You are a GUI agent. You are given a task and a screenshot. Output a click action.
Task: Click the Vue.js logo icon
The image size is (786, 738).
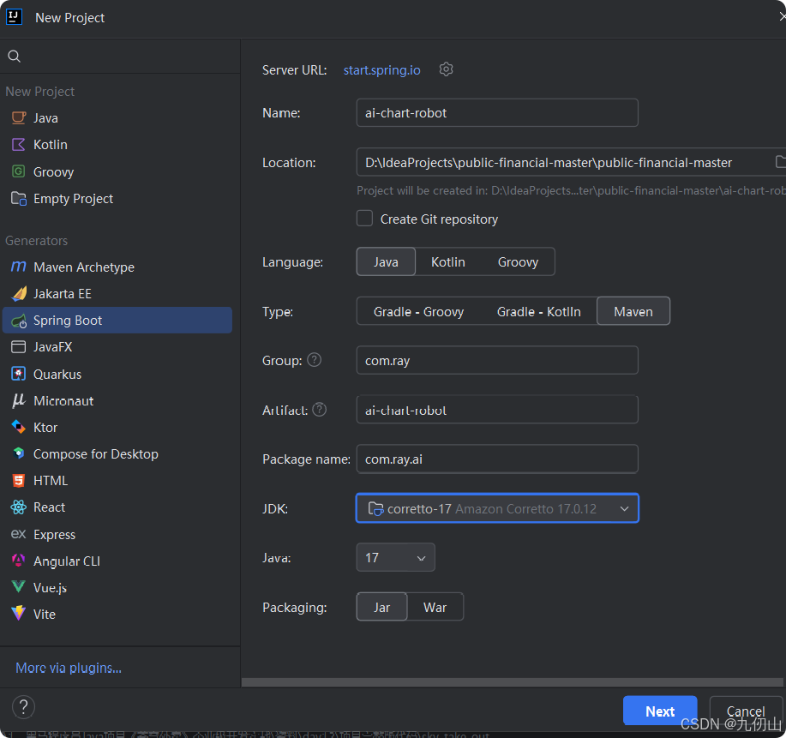[19, 586]
